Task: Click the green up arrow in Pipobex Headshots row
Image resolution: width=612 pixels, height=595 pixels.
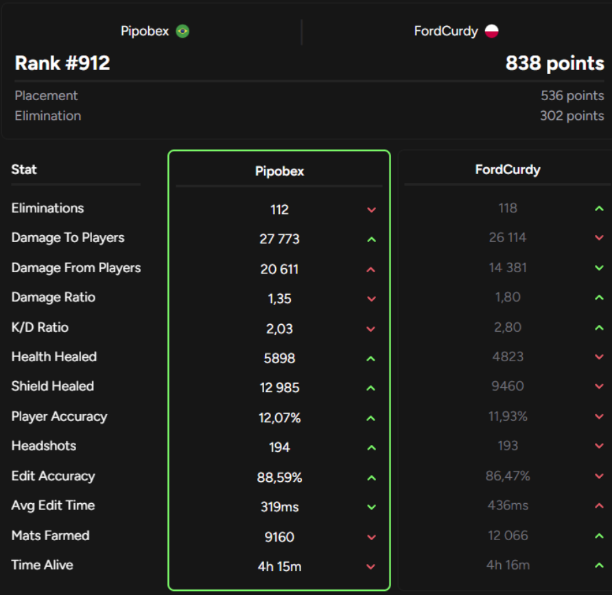Action: tap(371, 448)
